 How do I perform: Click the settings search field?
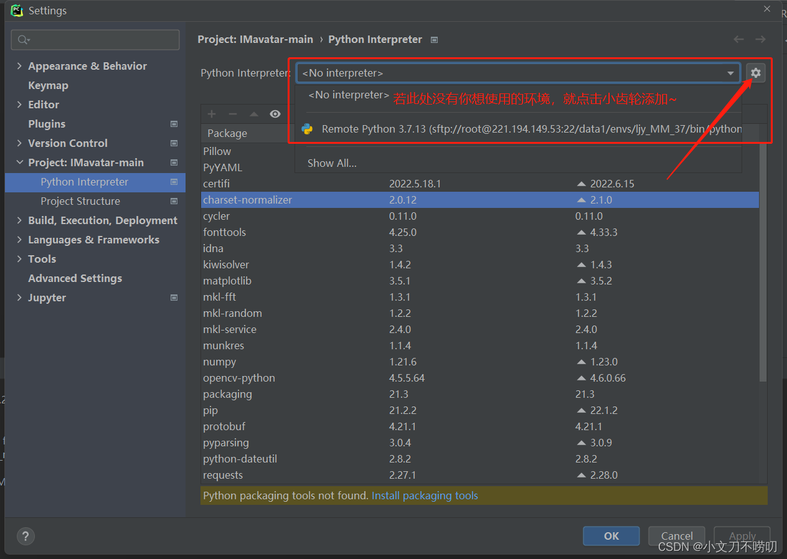click(x=95, y=40)
